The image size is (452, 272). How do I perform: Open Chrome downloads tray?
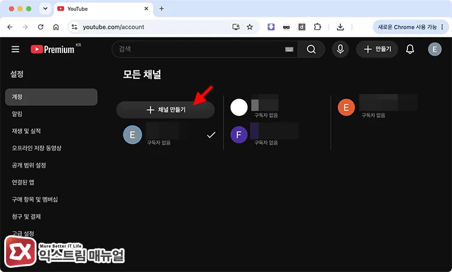[340, 27]
